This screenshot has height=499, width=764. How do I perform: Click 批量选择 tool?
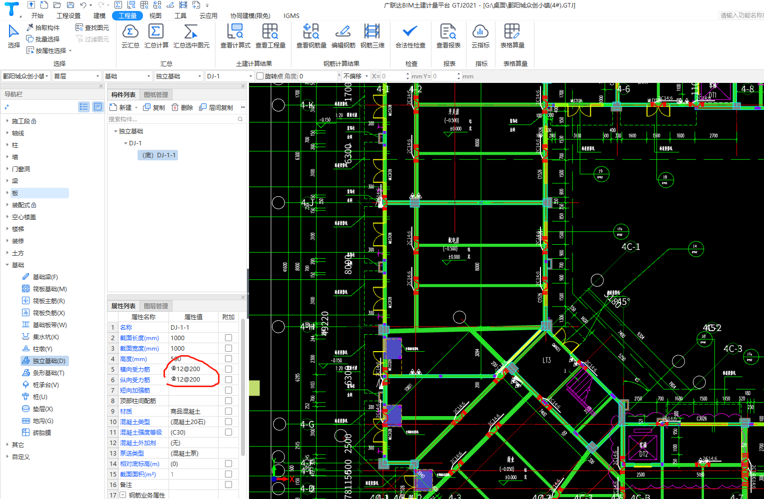point(43,39)
